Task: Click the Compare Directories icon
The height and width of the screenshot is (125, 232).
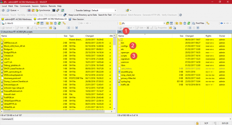Action: (29, 10)
